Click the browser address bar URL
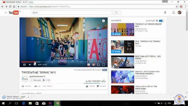The height and width of the screenshot is (106, 188). [x=50, y=6]
